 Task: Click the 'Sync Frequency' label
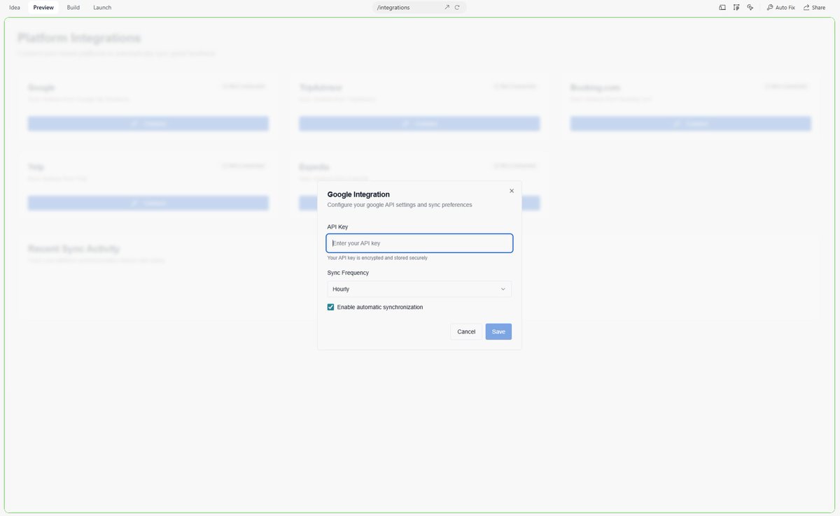348,273
